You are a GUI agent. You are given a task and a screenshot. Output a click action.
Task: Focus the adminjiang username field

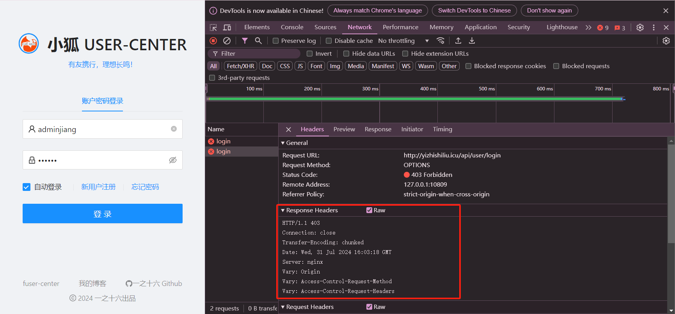(x=103, y=129)
